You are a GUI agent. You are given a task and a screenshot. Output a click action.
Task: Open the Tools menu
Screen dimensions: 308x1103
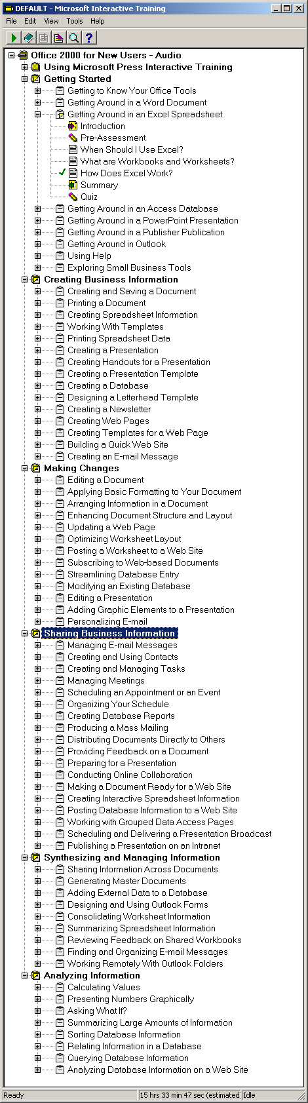click(x=75, y=21)
